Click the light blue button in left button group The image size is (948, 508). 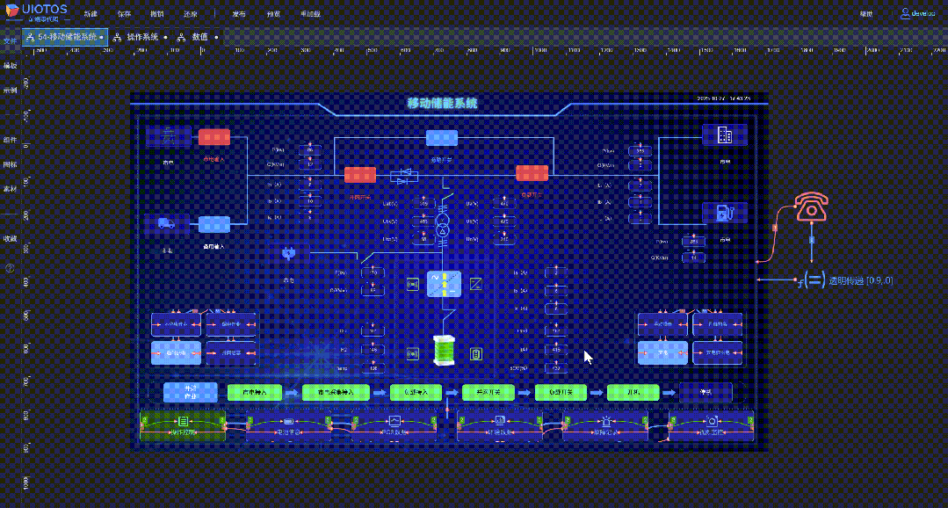(x=176, y=353)
